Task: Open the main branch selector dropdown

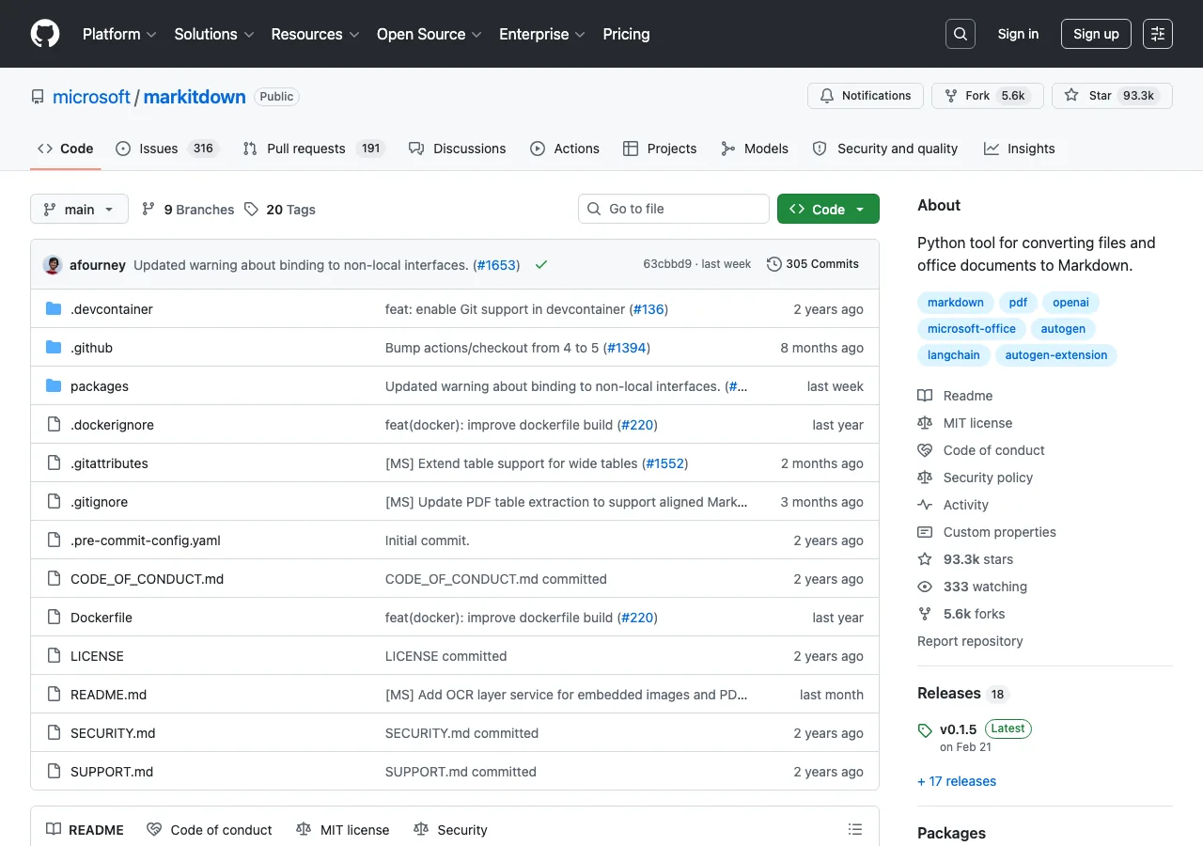Action: pos(79,209)
